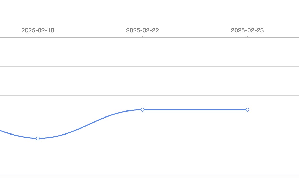Click the bottom-most horizontal gridline
299x178 pixels.
tap(149, 174)
